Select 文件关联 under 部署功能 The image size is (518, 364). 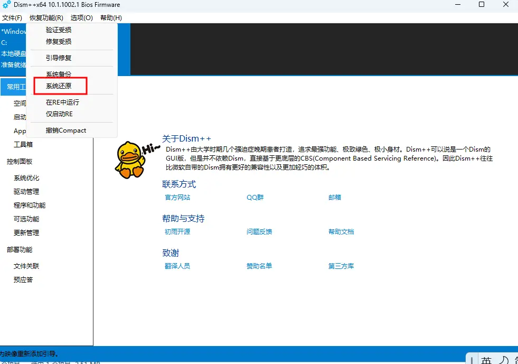point(26,266)
